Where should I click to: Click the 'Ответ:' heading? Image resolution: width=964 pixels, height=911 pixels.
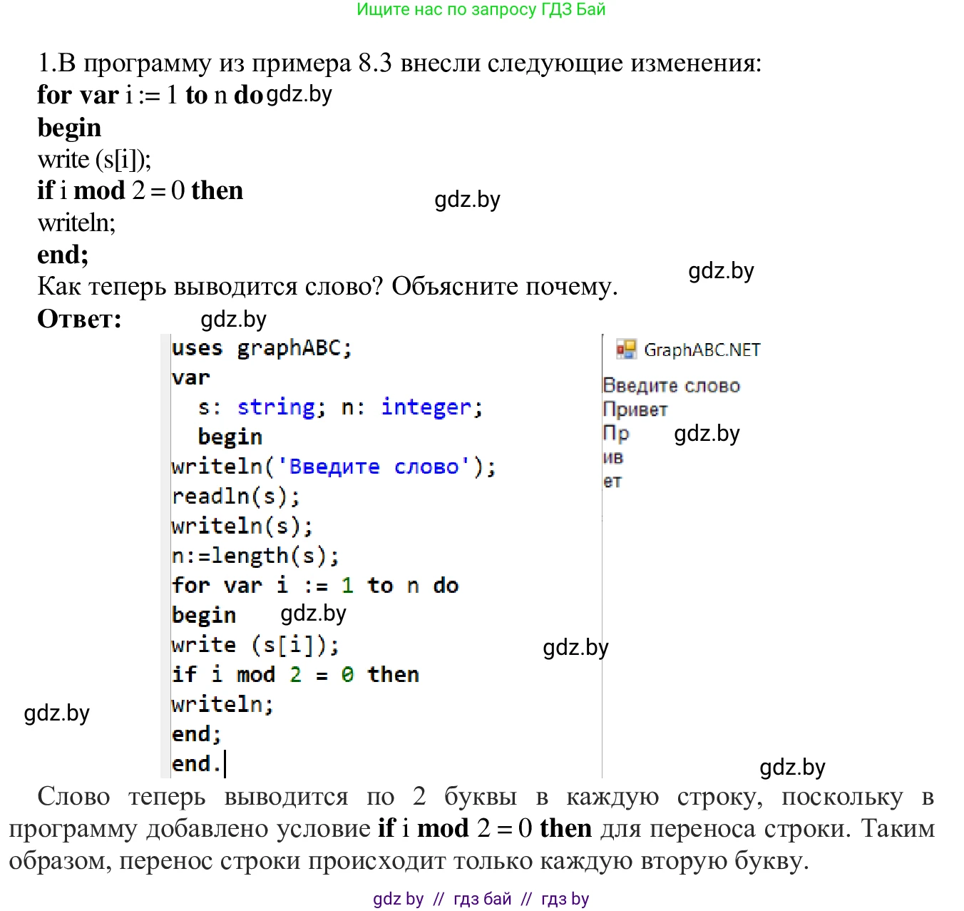click(80, 319)
